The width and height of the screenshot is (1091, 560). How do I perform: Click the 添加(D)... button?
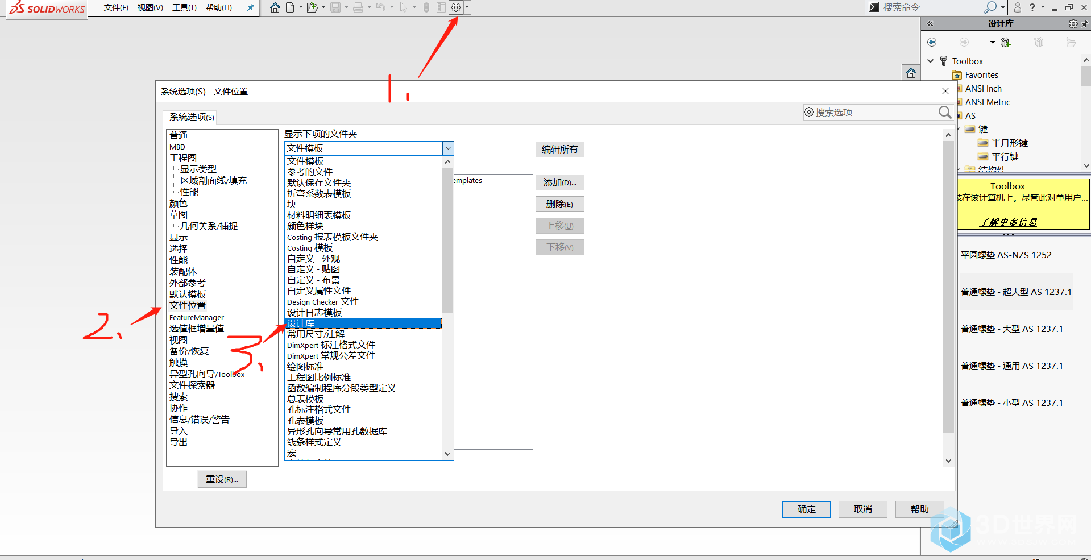pyautogui.click(x=559, y=182)
